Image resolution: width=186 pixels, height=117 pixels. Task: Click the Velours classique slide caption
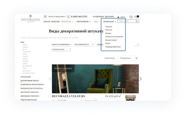click(63, 68)
